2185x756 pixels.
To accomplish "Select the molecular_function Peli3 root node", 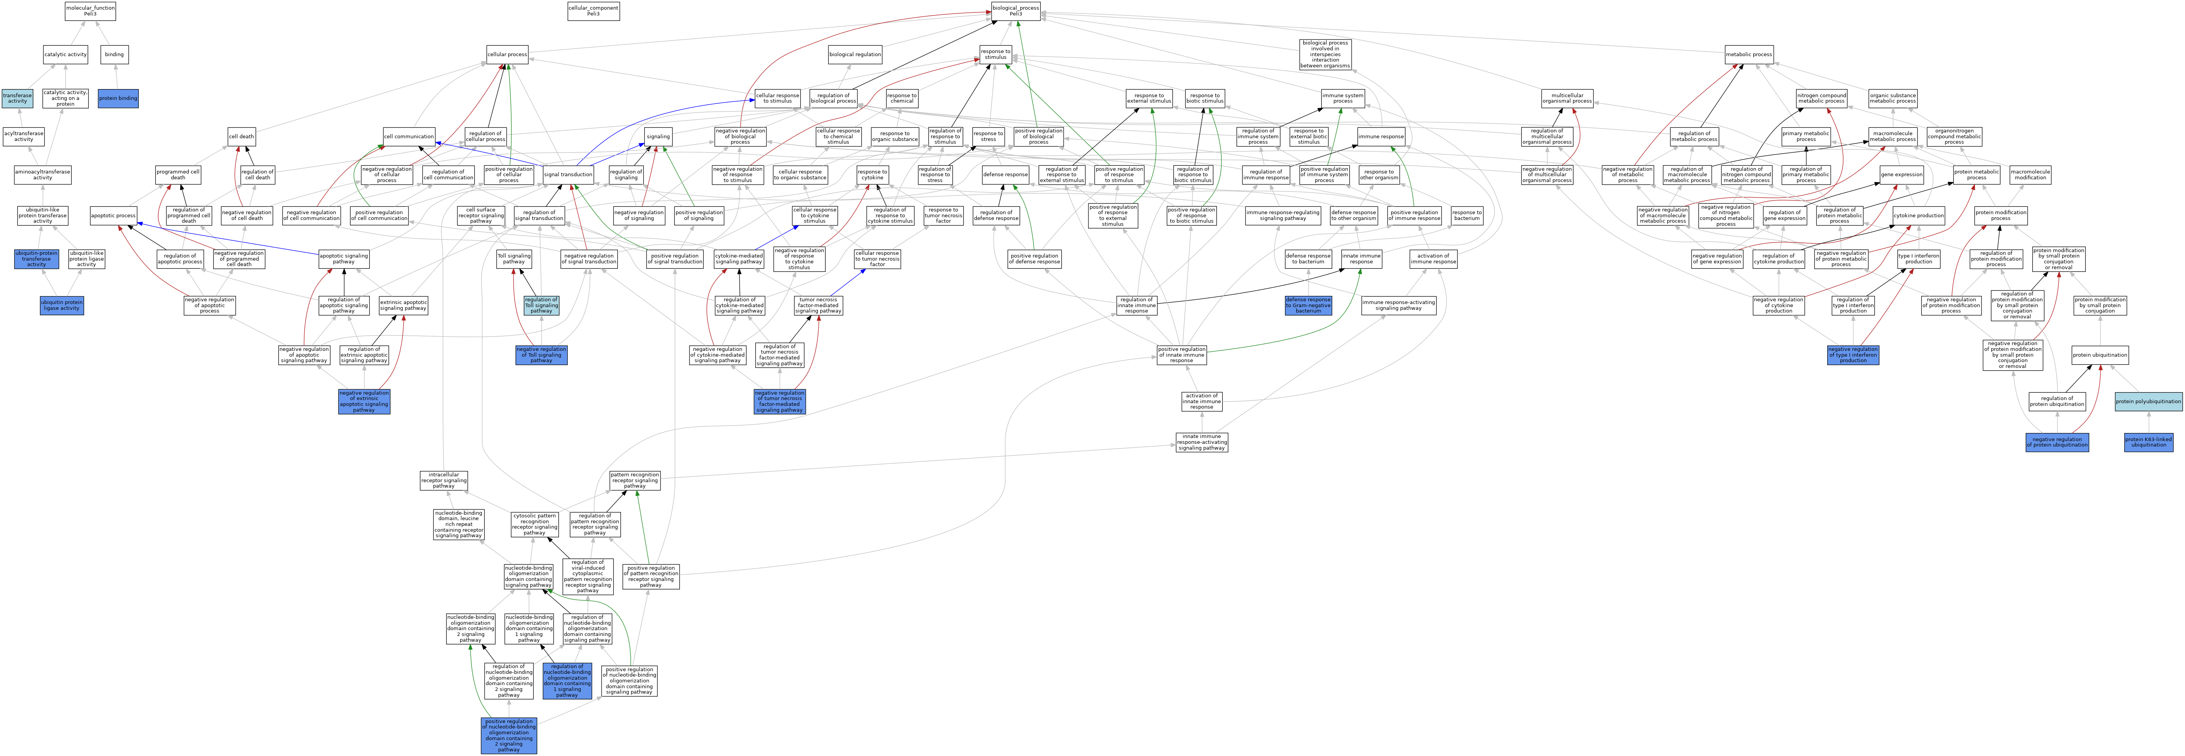I will 90,11.
